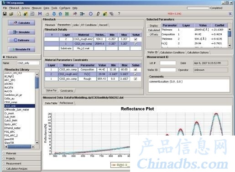Click the blue down arrow toolbar icon
Viewport: 235px width, 172px height.
coord(54,14)
